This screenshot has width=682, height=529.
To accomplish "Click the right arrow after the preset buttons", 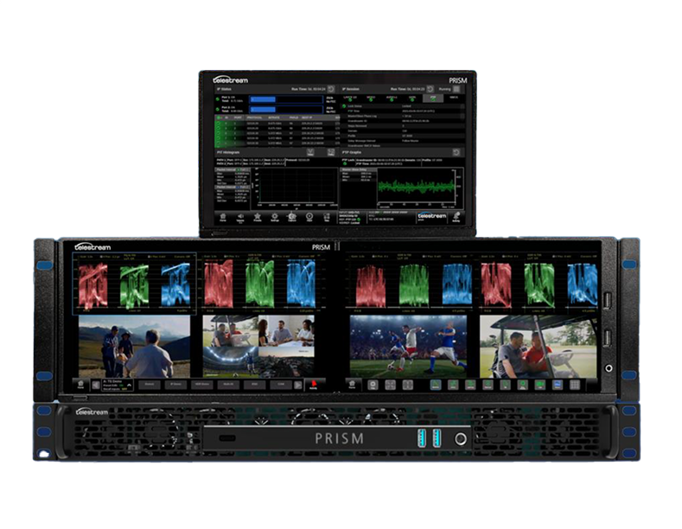I will coord(298,385).
